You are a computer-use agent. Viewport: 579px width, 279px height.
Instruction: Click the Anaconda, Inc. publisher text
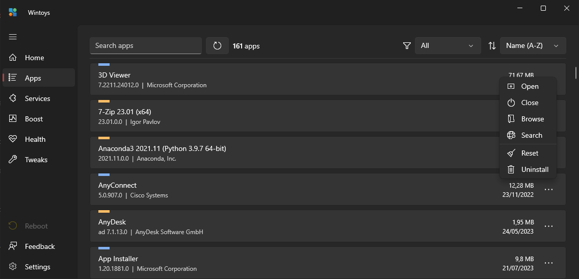(156, 159)
